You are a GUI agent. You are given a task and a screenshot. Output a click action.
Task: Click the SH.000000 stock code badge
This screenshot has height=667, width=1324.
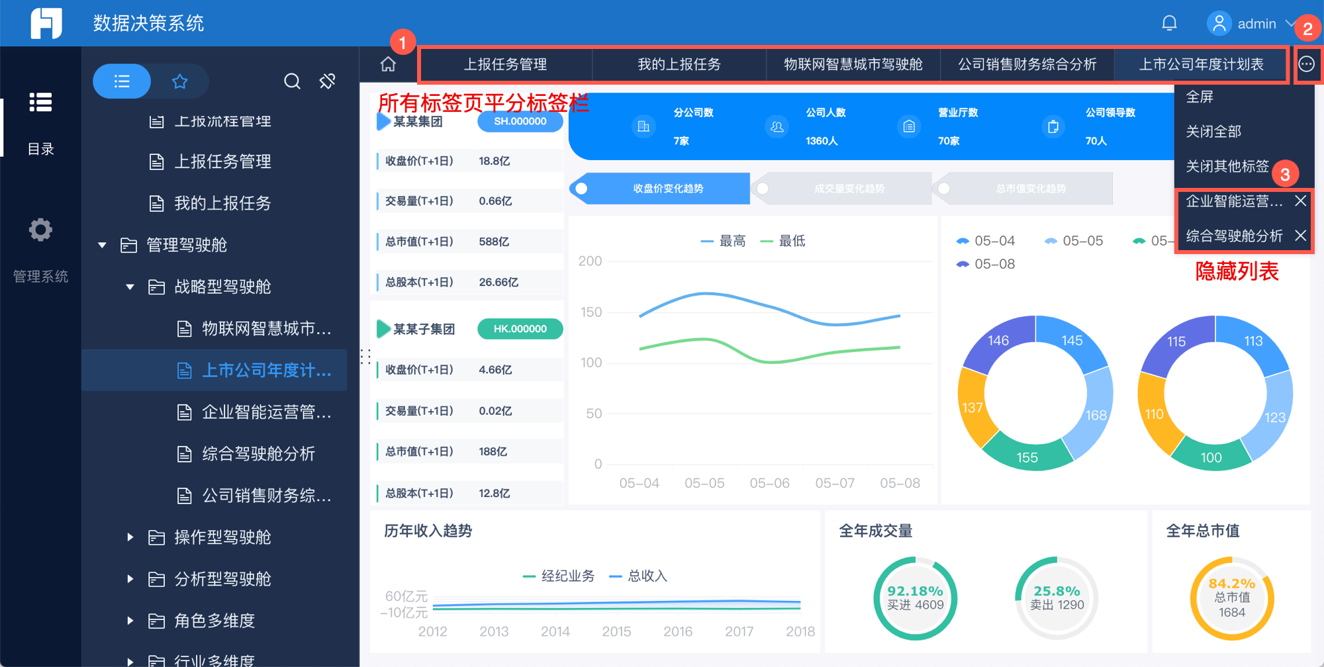point(520,122)
